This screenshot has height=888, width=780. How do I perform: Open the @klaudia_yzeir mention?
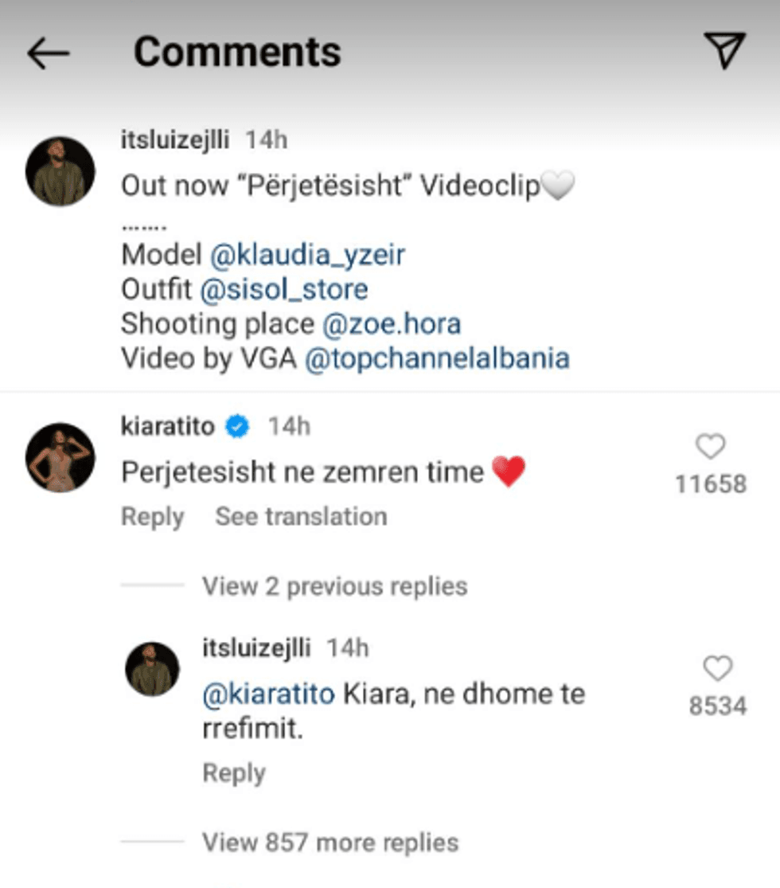pos(307,255)
